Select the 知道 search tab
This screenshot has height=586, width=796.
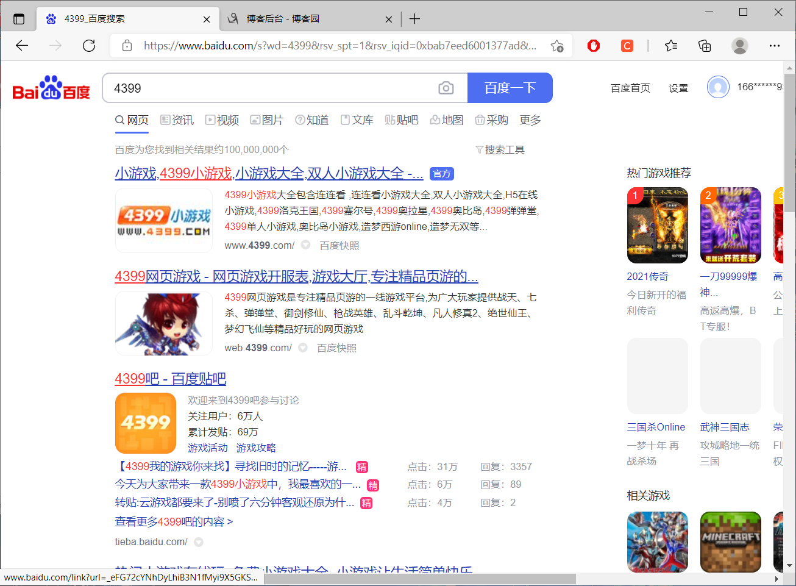[312, 120]
